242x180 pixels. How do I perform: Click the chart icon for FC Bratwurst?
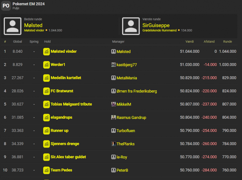coord(46,91)
